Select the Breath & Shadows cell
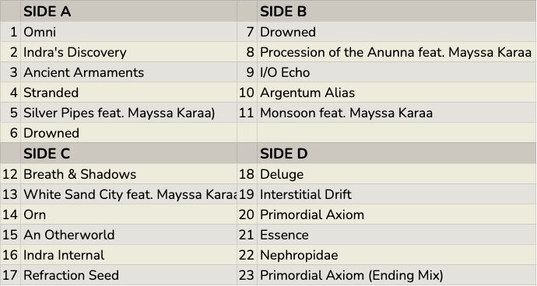 (128, 174)
